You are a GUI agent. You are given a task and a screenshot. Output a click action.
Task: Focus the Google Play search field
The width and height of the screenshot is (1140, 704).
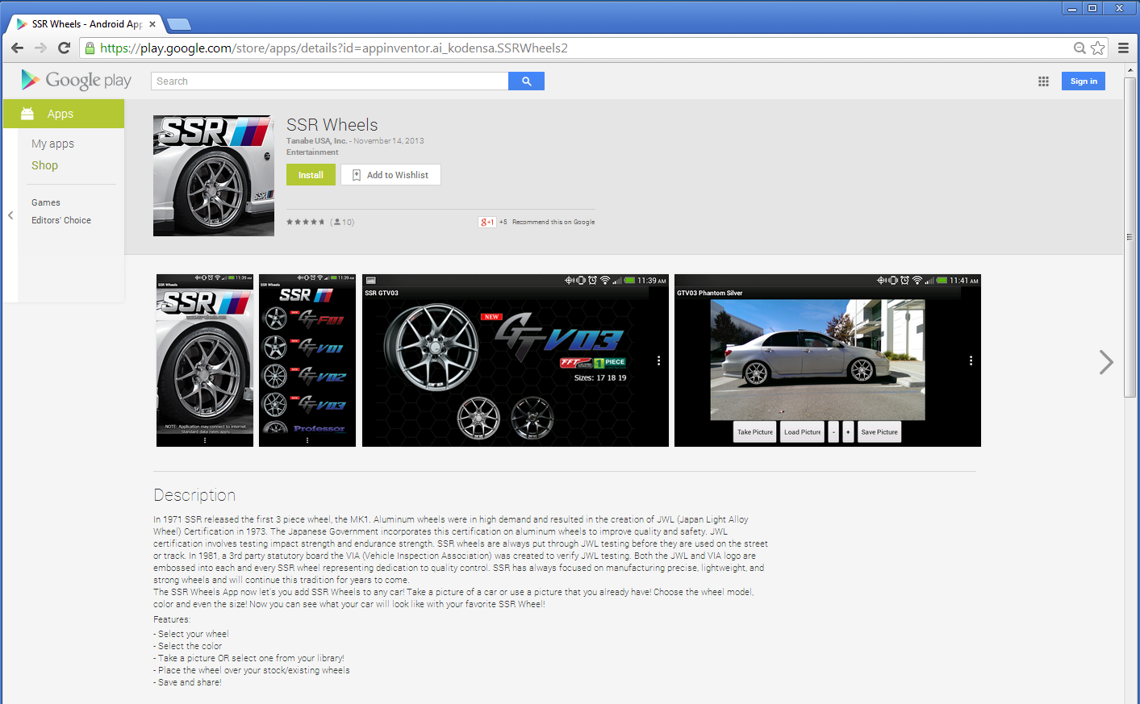point(329,81)
